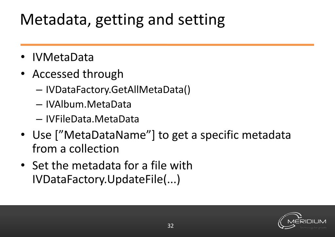
Task: Click the orange divider line under title
Action: [167, 45]
